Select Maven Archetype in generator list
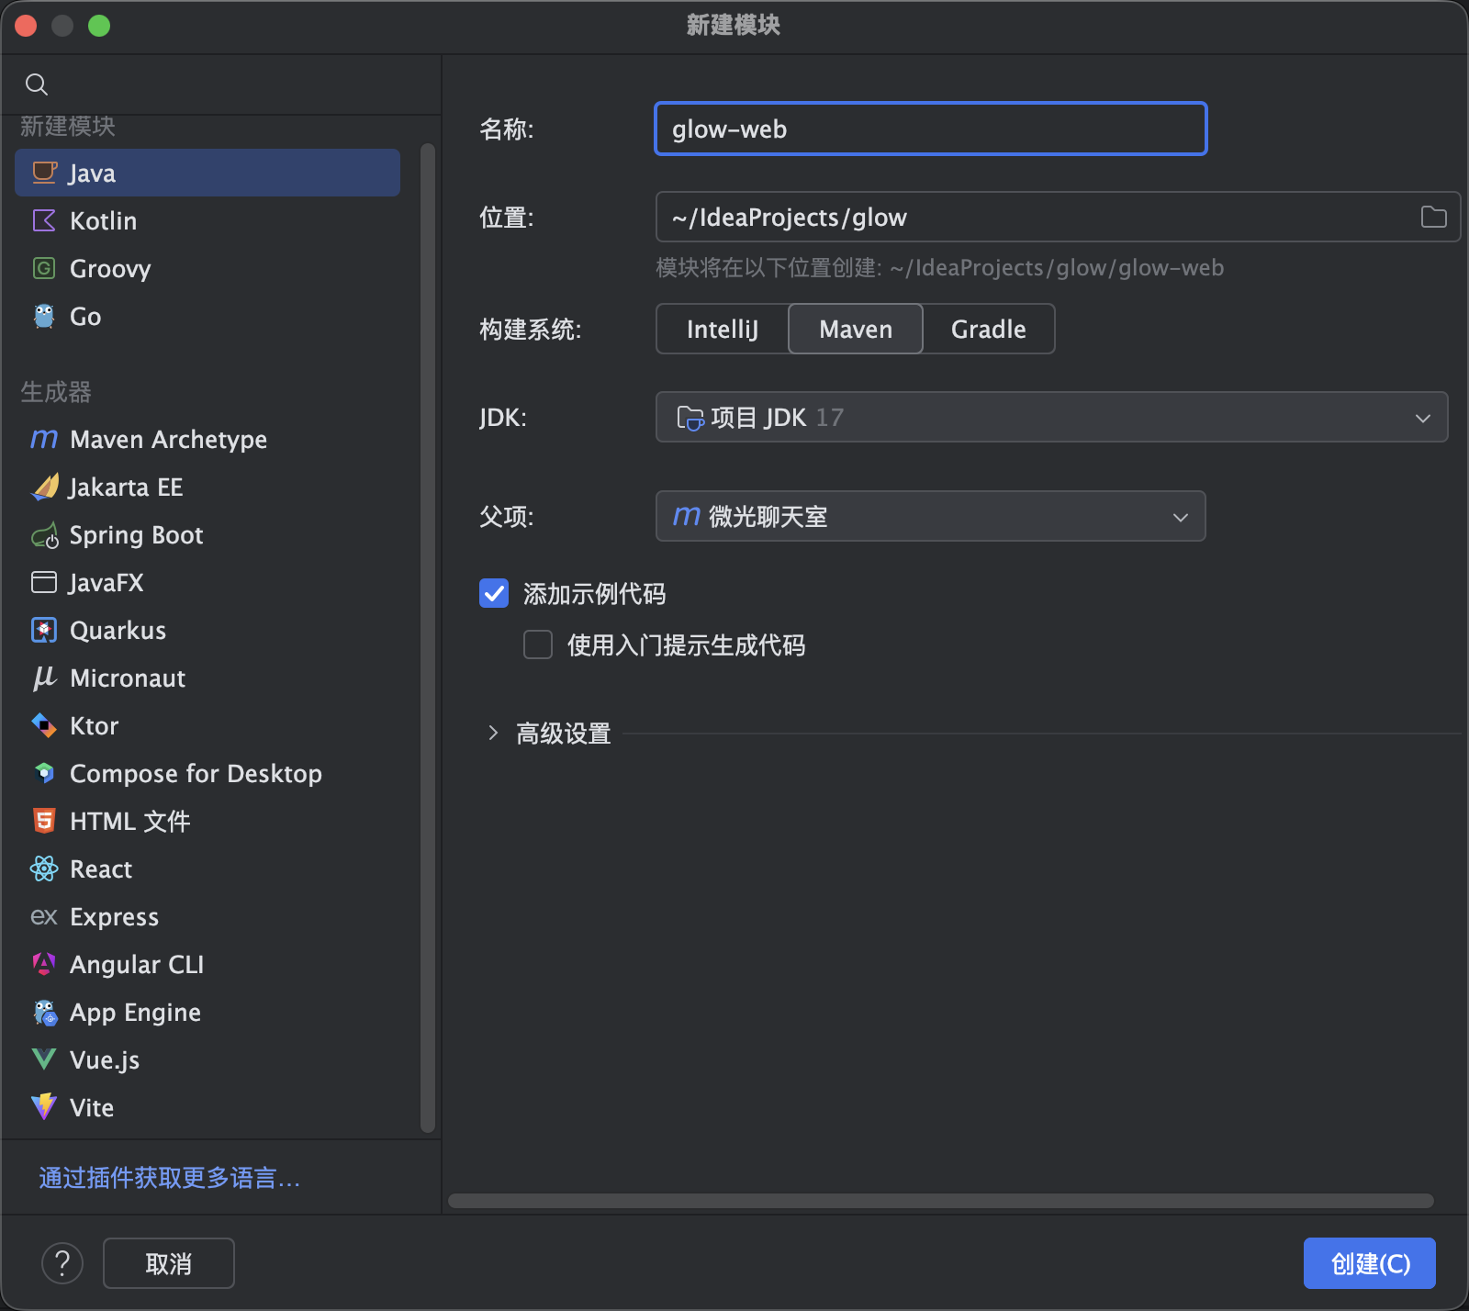The width and height of the screenshot is (1469, 1311). (x=168, y=440)
